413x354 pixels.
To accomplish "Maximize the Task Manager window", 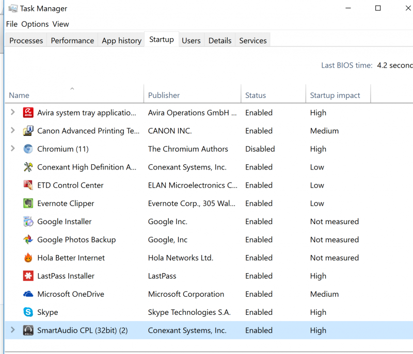I will coord(378,8).
